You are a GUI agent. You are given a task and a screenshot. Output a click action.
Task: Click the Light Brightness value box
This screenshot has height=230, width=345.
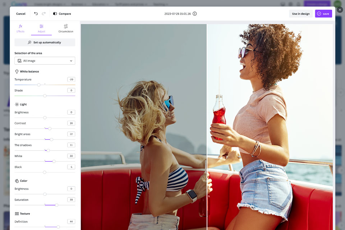[71, 112]
